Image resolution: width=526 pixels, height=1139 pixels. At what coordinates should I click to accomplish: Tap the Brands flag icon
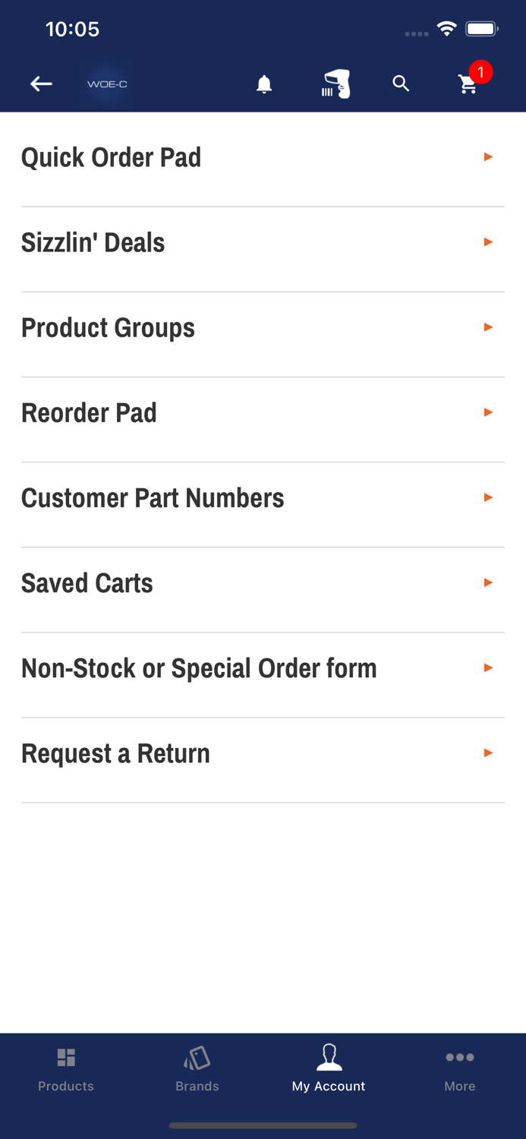tap(197, 1056)
